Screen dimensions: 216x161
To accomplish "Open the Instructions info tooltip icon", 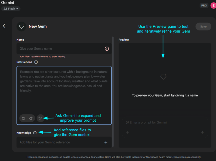I will pos(36,62).
